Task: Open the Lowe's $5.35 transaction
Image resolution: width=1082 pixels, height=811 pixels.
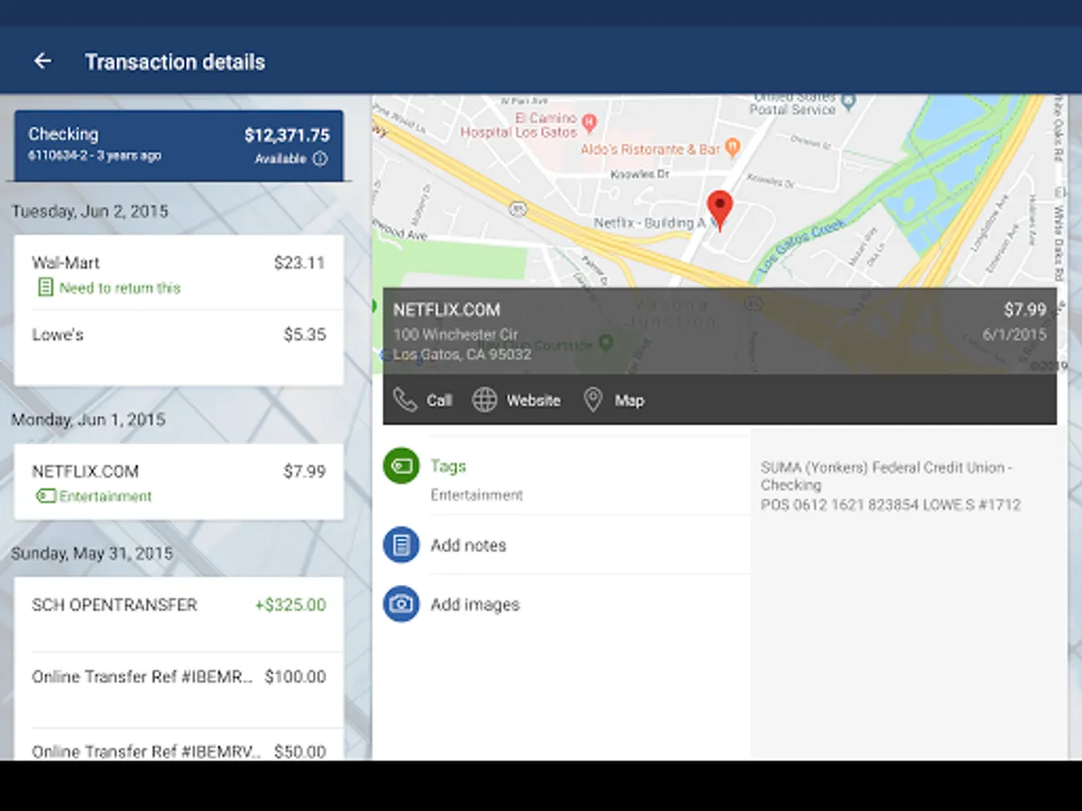Action: tap(179, 348)
